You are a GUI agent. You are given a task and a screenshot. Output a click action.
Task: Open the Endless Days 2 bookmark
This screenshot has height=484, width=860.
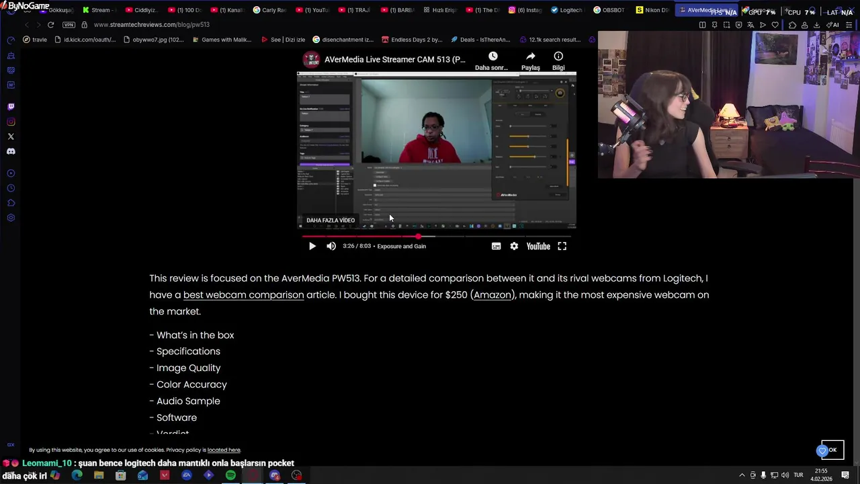click(x=412, y=40)
